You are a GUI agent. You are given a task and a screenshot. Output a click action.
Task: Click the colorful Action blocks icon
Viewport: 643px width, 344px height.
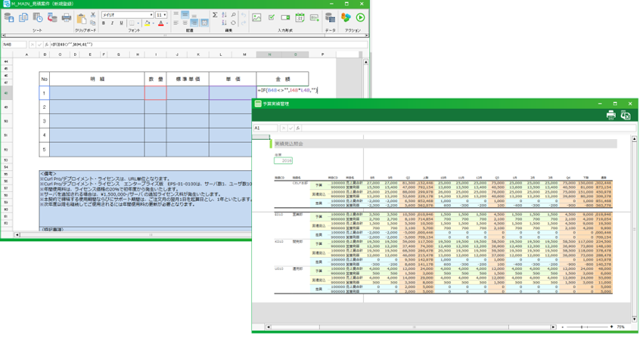point(346,17)
